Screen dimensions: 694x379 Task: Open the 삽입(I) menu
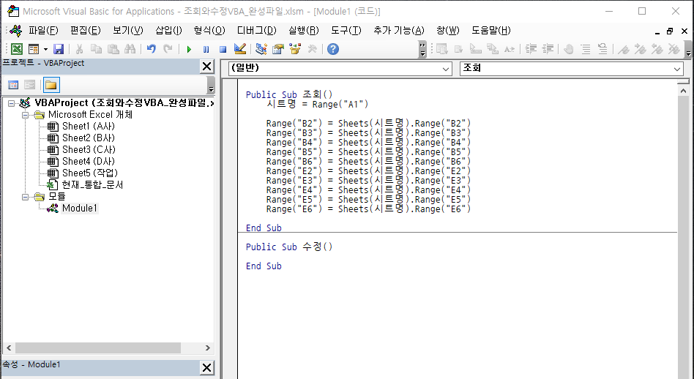(168, 31)
